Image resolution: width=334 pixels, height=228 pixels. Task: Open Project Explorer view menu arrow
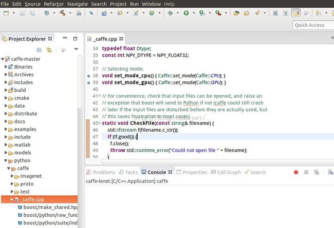click(76, 49)
